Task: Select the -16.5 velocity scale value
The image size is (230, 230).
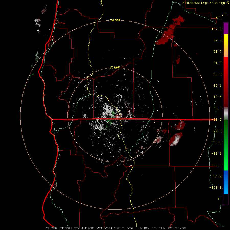Action: [216, 120]
